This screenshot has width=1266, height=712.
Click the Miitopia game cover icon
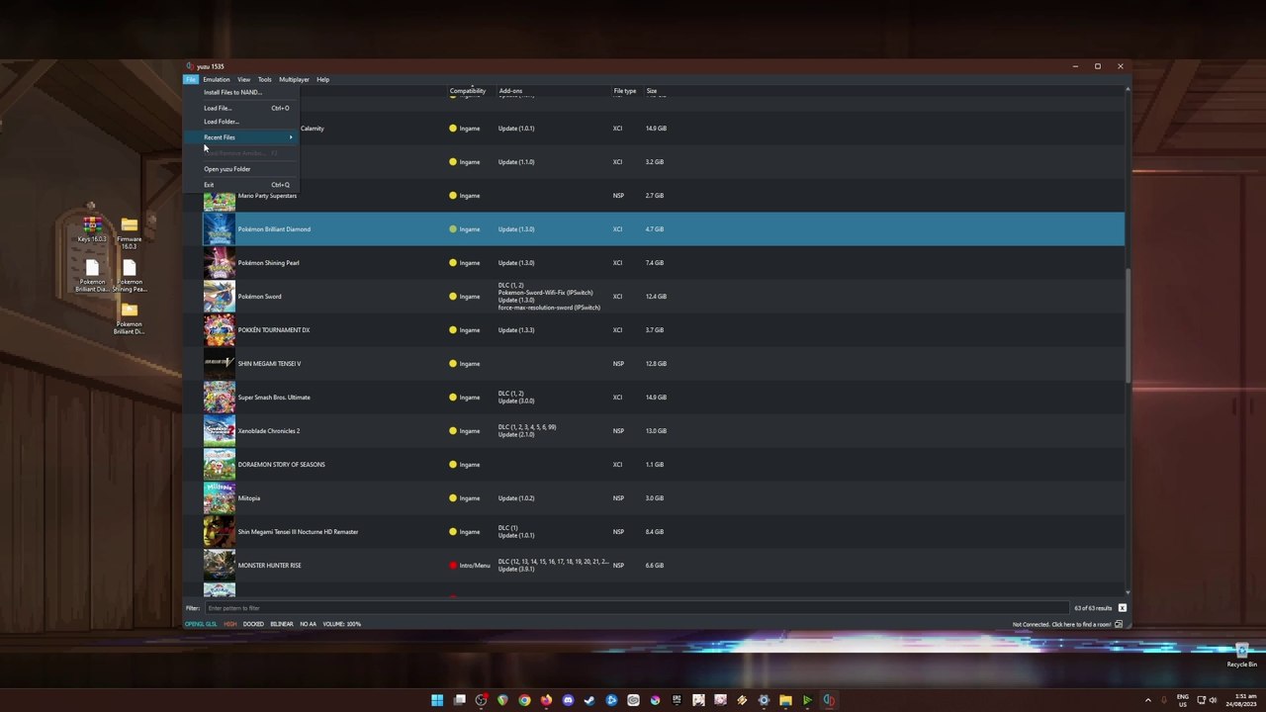coord(219,498)
